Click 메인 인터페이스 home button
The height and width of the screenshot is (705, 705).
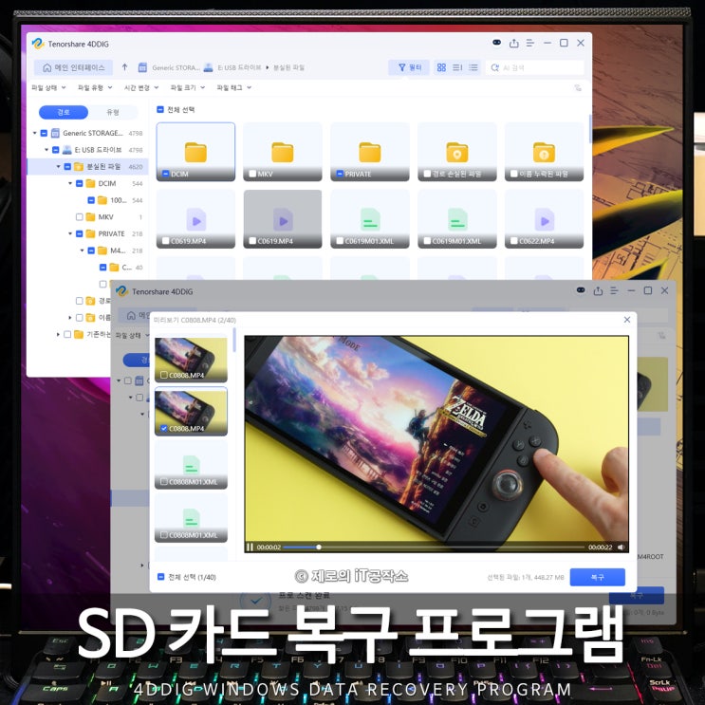(74, 67)
